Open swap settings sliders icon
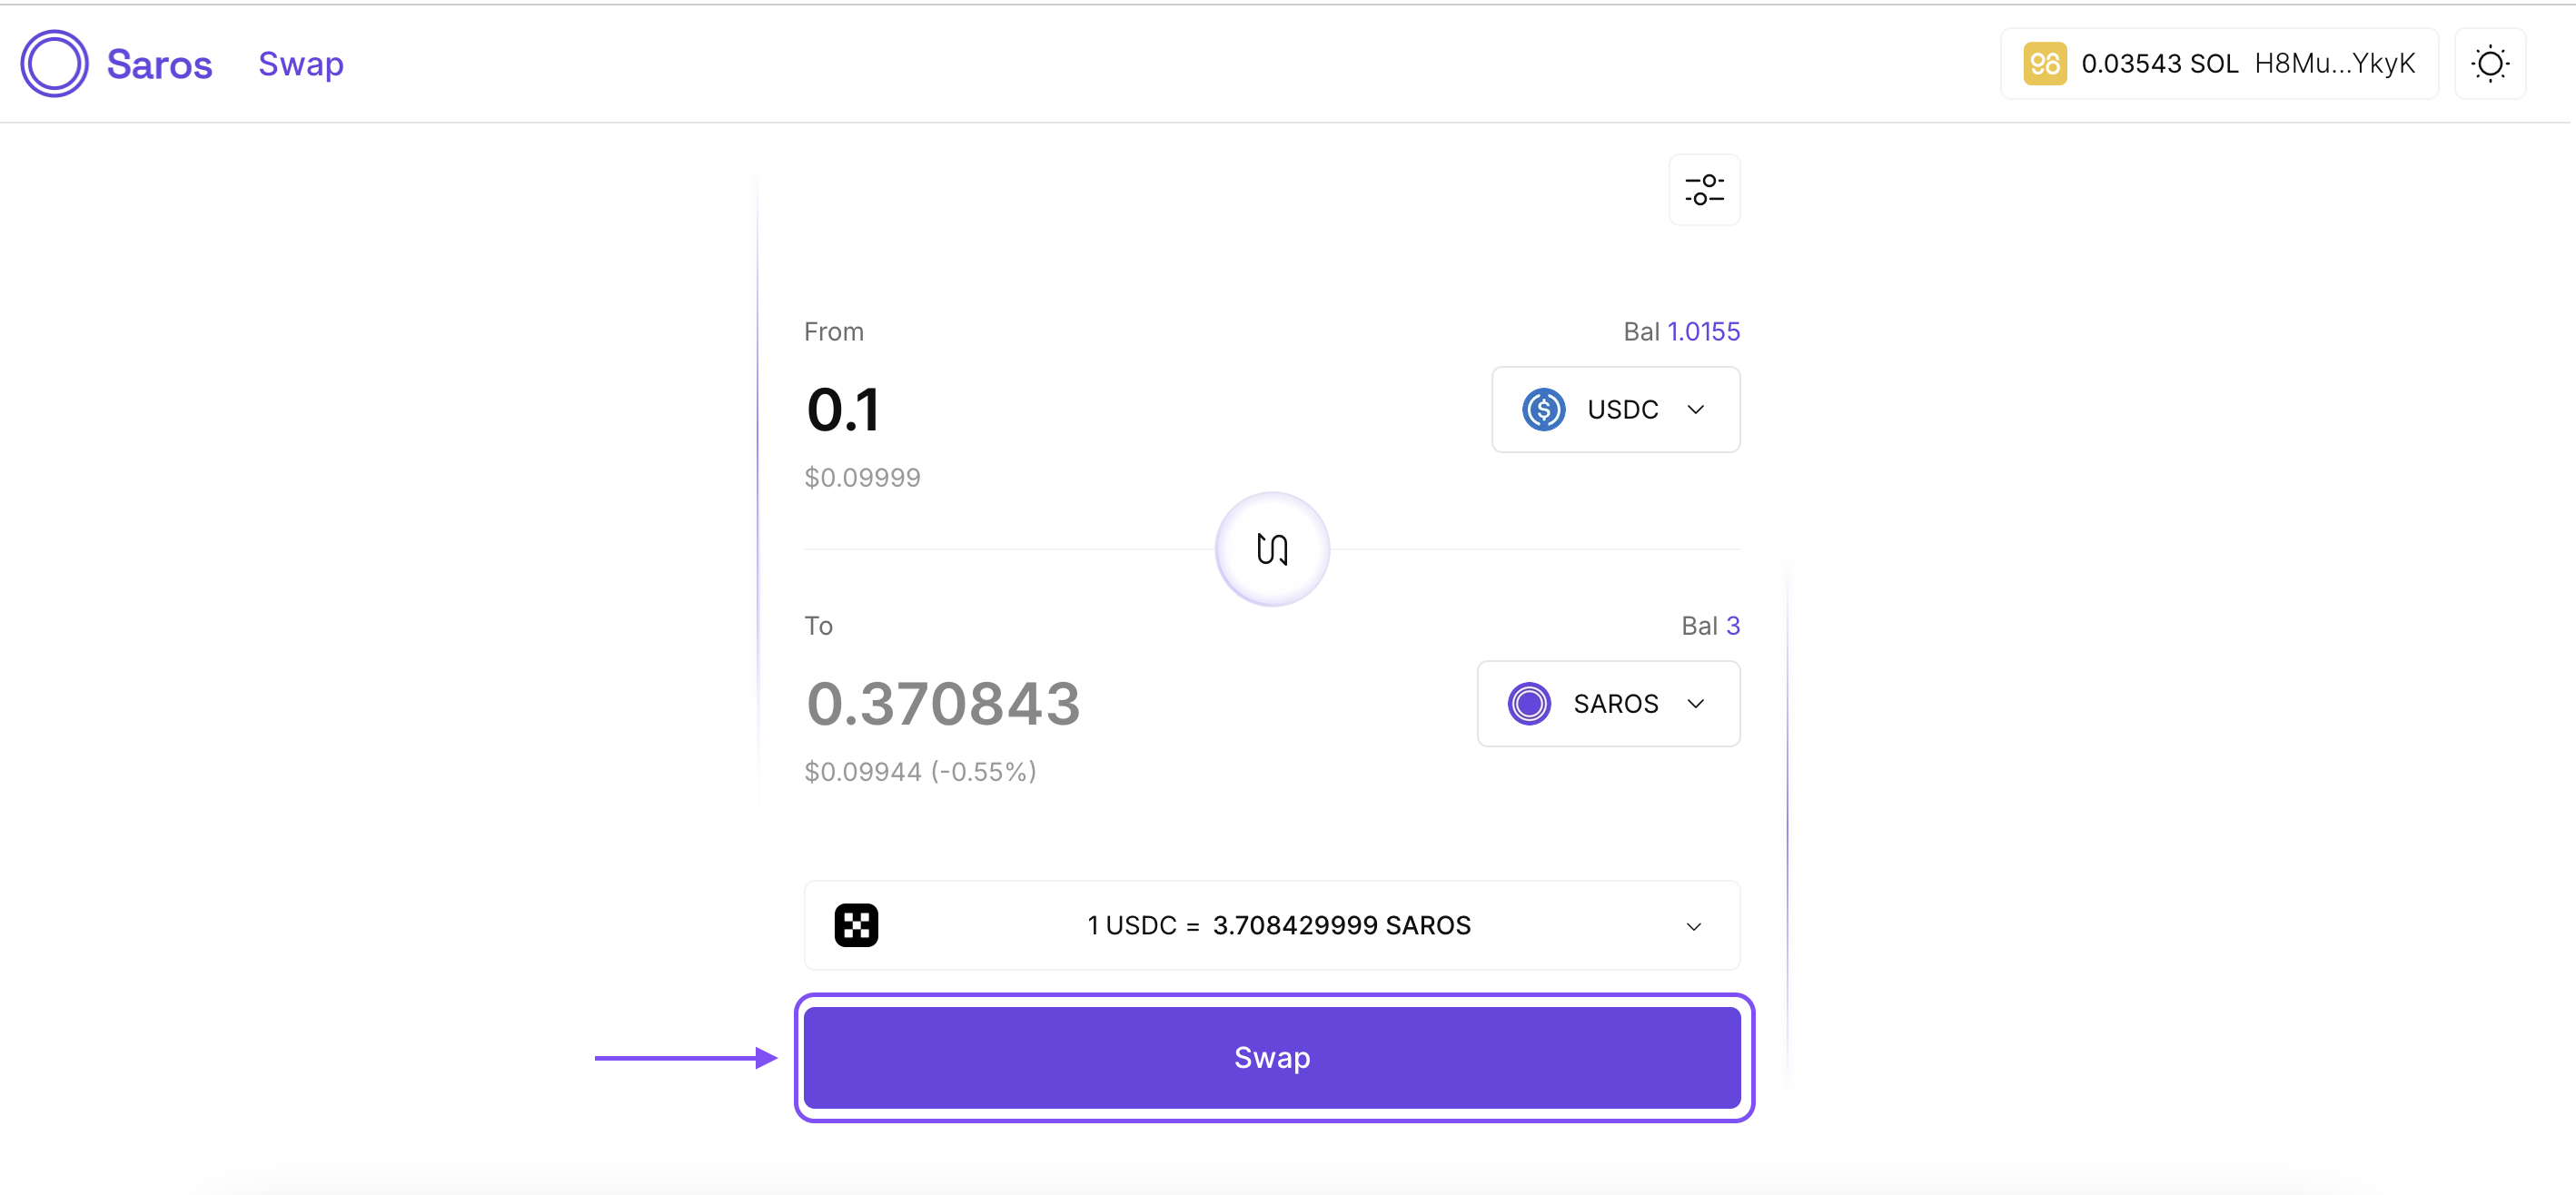 click(1704, 189)
